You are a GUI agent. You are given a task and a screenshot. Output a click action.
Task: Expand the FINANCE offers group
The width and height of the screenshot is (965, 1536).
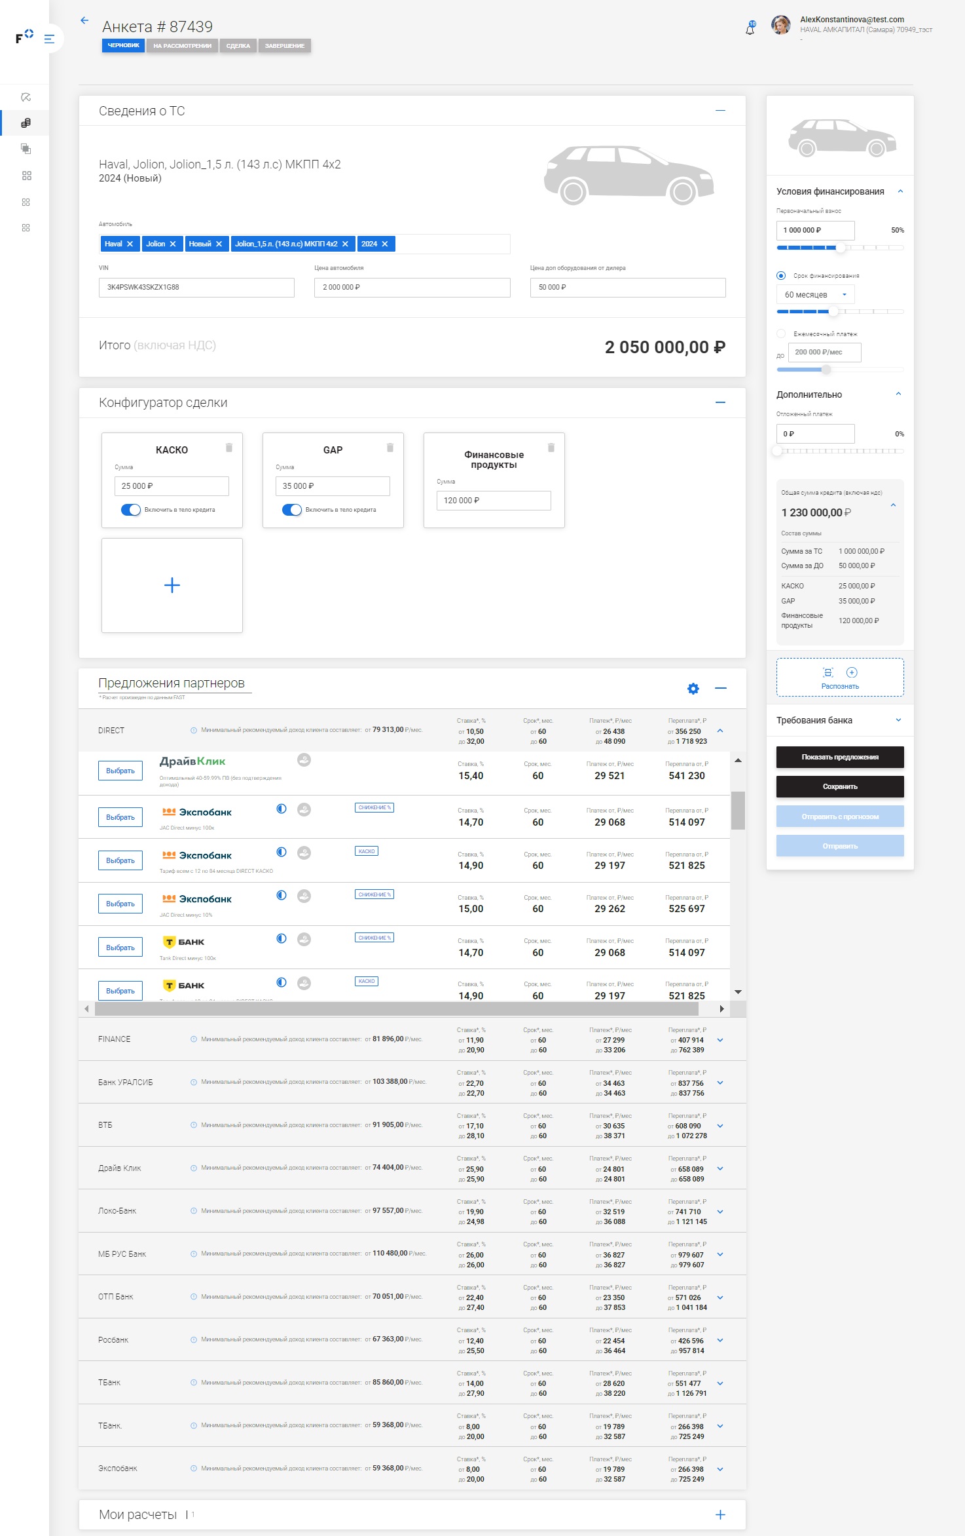(x=720, y=1040)
